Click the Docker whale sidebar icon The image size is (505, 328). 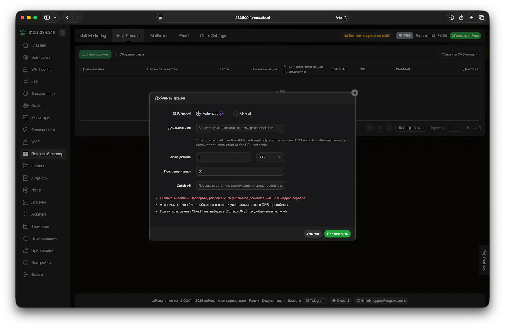coord(26,106)
